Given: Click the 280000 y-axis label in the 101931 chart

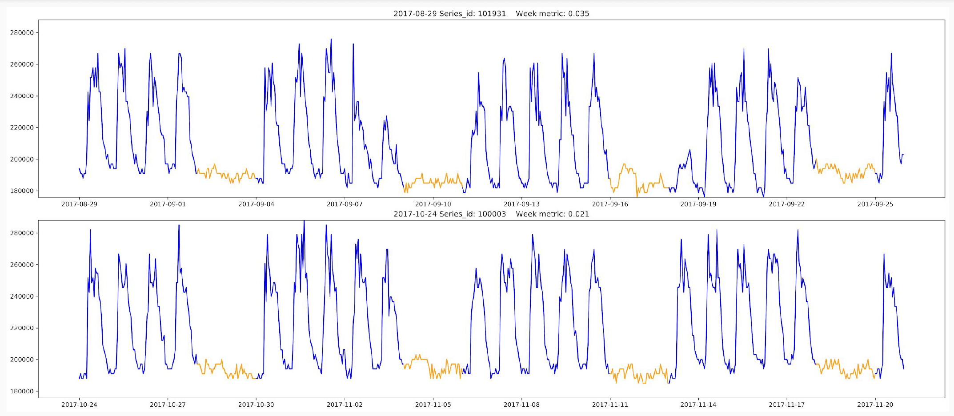Looking at the screenshot, I should tap(22, 32).
